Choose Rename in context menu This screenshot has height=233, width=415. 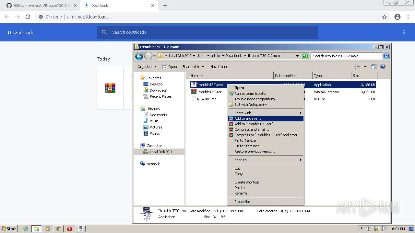pyautogui.click(x=266, y=193)
